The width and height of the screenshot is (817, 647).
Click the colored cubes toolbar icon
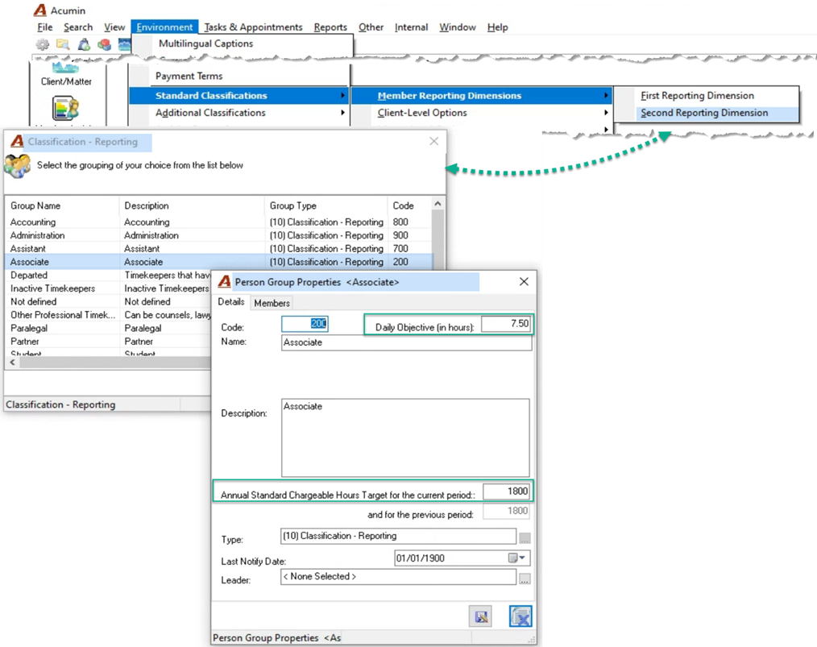[x=104, y=45]
